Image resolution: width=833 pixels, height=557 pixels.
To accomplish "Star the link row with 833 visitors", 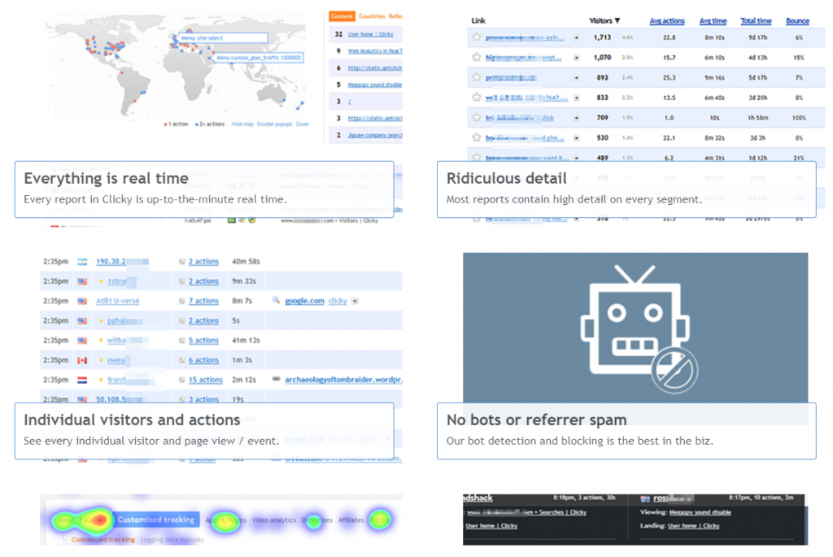I will (477, 97).
